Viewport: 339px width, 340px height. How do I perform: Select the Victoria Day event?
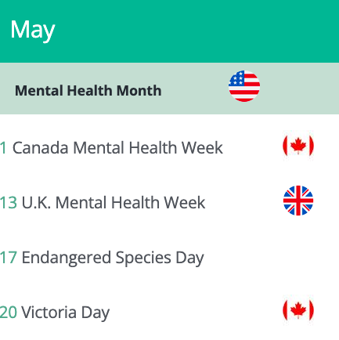[x=65, y=313]
